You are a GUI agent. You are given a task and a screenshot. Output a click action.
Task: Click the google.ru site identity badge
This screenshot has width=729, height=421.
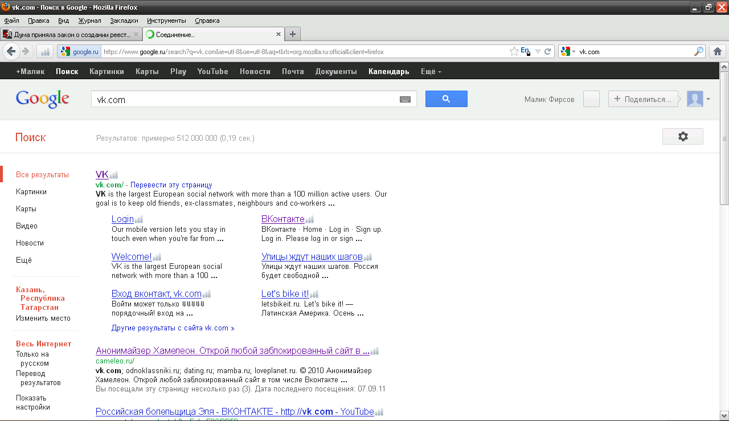click(x=79, y=51)
